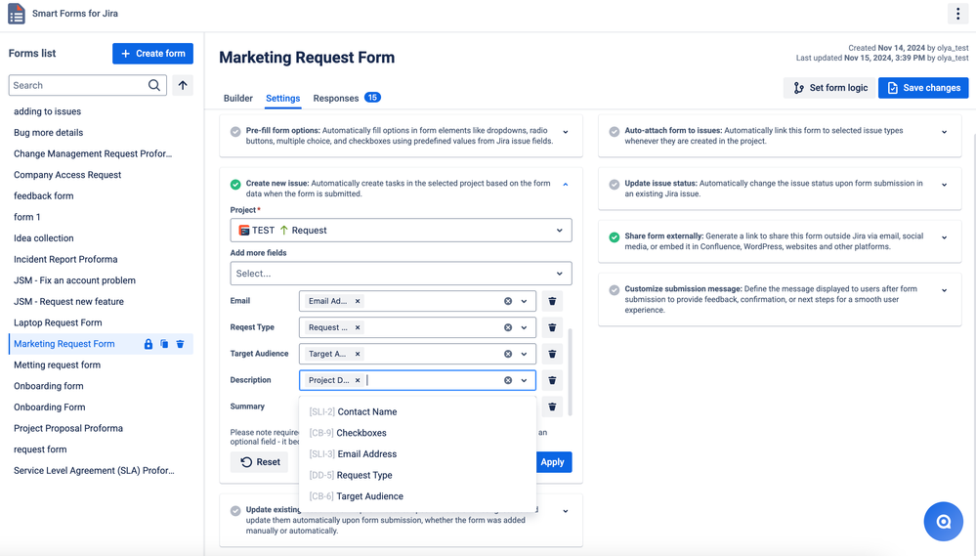
Task: Expand the Pre-fill form options section
Action: (x=566, y=132)
